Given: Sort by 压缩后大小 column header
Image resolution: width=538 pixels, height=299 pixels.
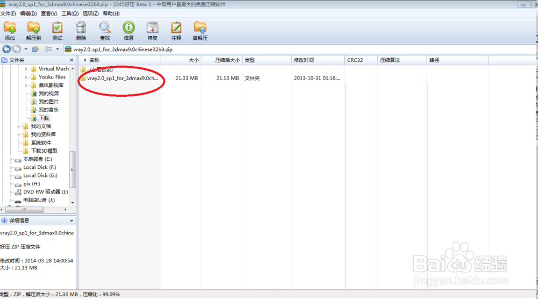Looking at the screenshot, I should tap(222, 60).
